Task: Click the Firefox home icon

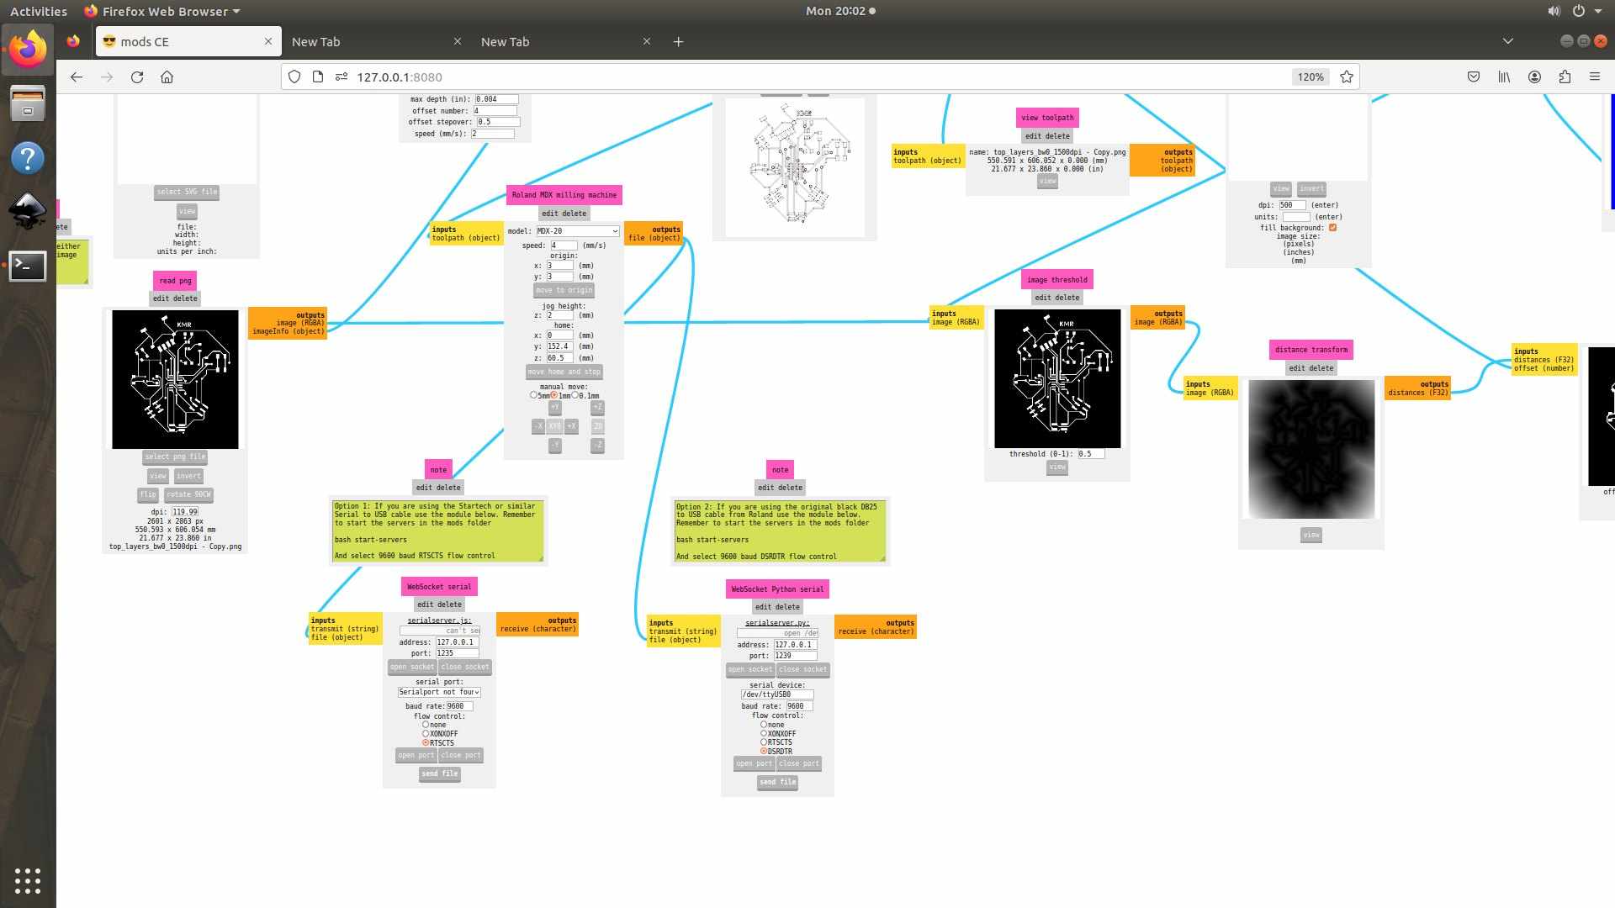Action: tap(167, 77)
